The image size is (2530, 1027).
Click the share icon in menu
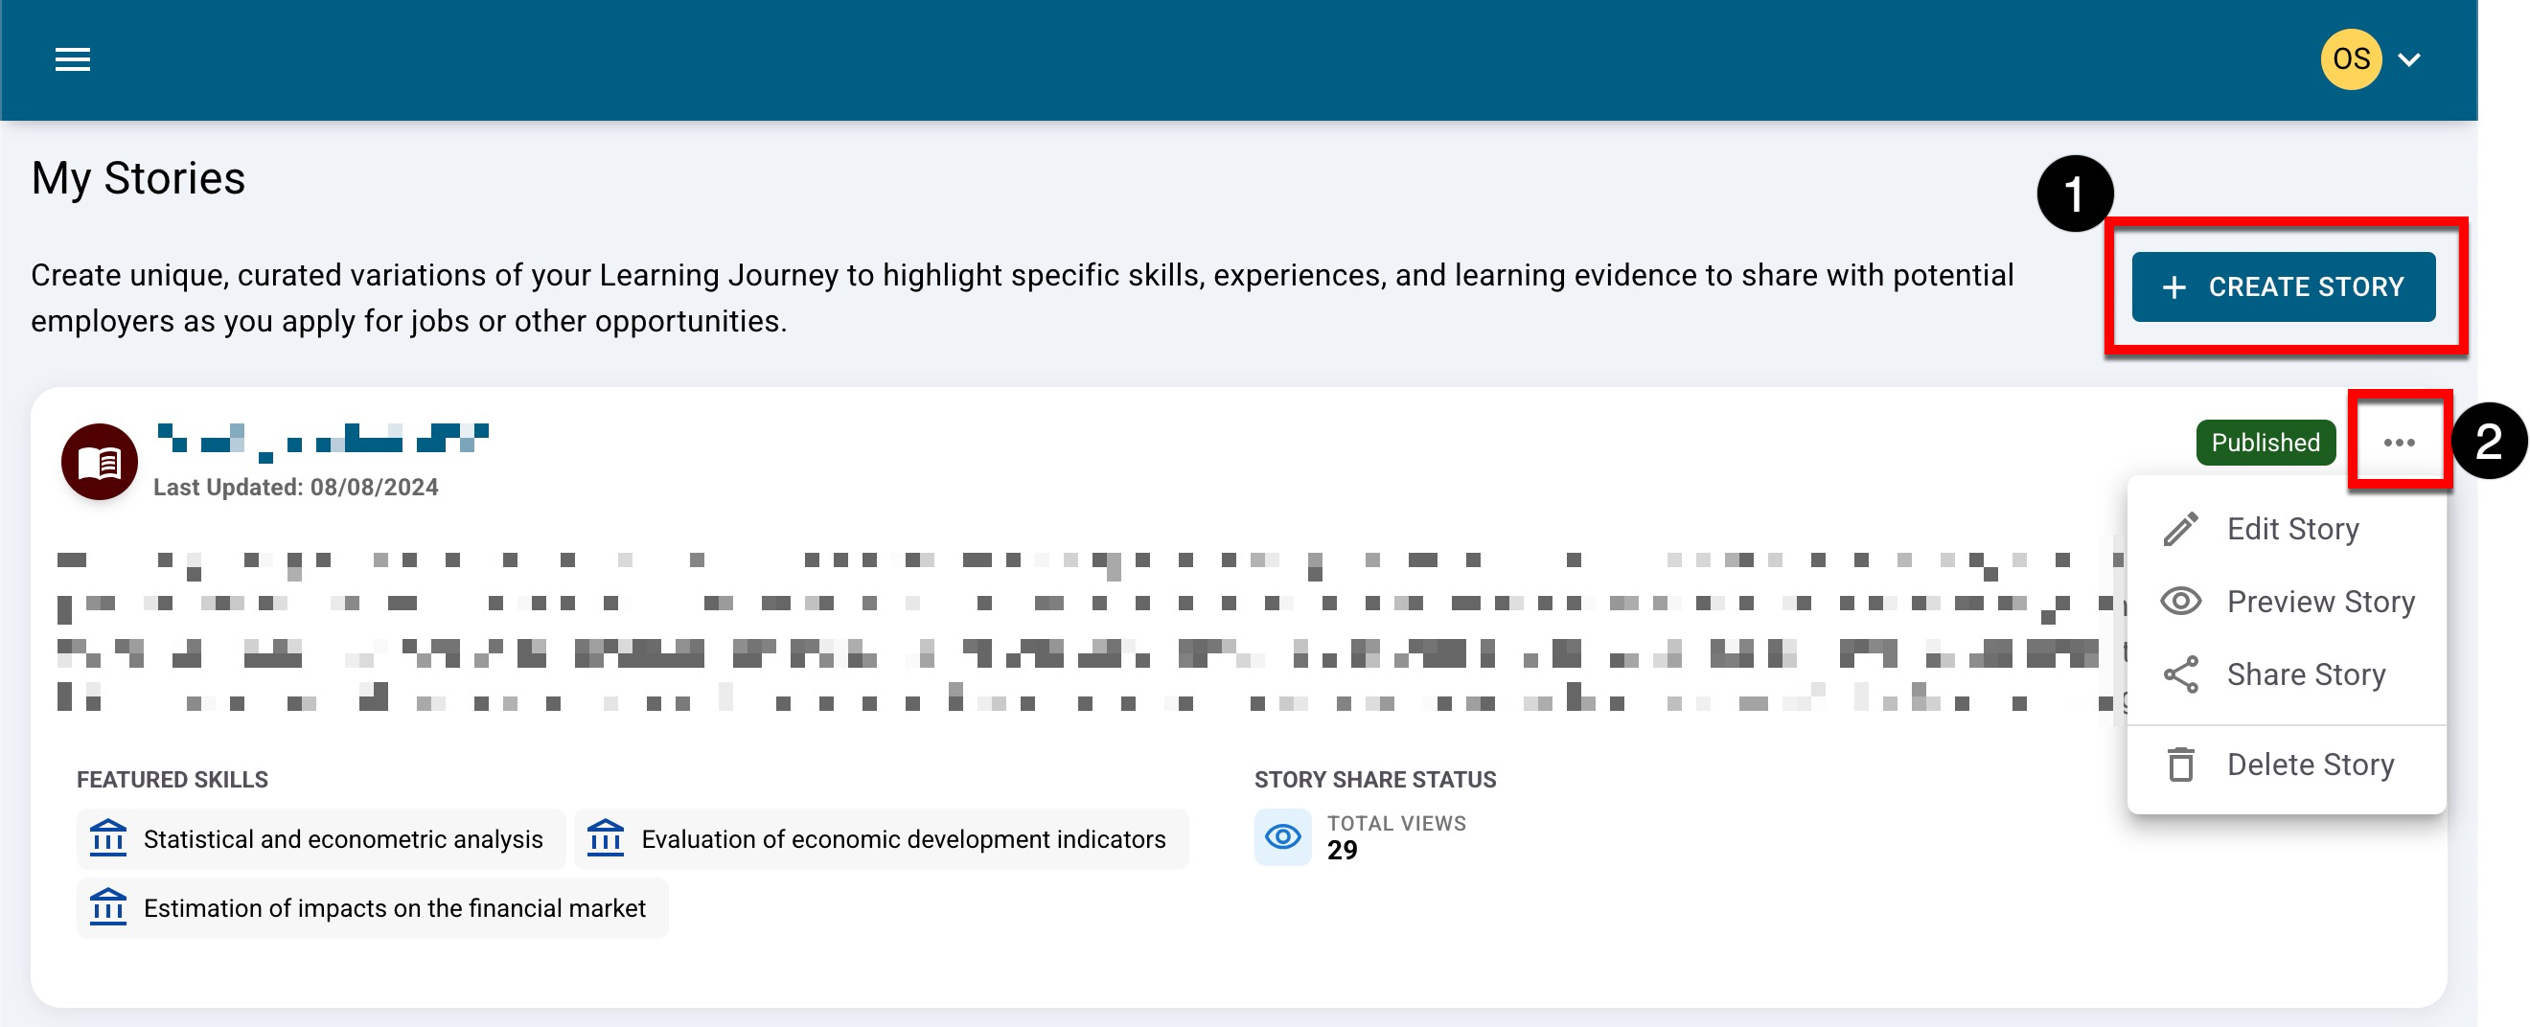[2181, 674]
